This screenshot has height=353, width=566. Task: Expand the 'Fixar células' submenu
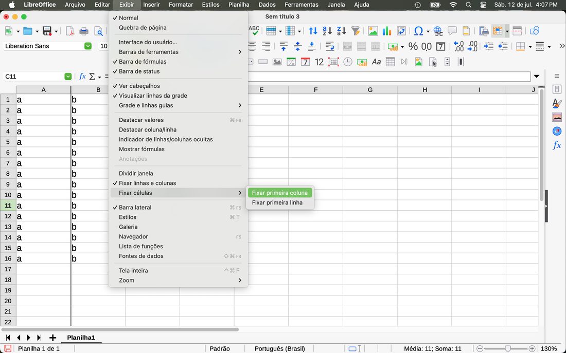pyautogui.click(x=179, y=193)
